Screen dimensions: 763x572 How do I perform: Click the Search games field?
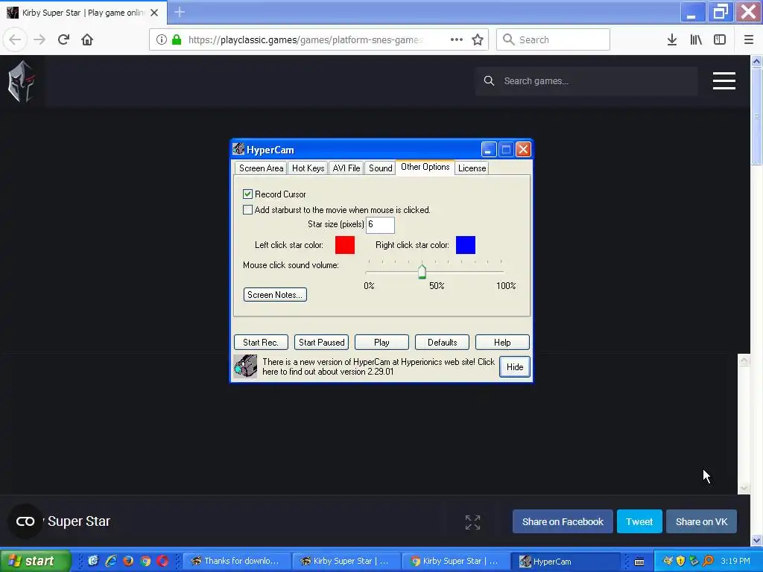(586, 81)
